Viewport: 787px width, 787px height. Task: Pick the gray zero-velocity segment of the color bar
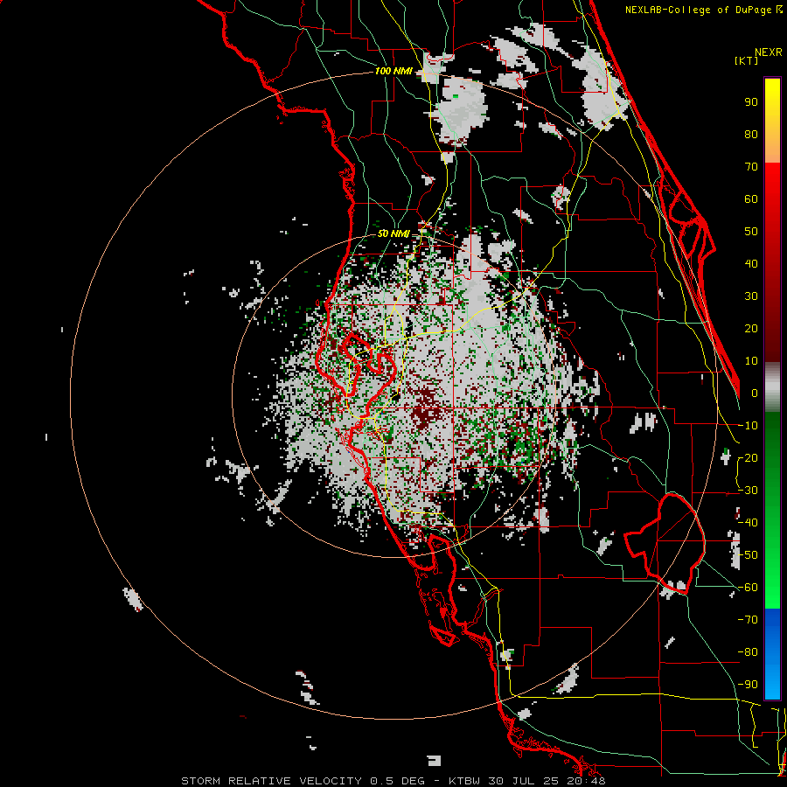(772, 387)
